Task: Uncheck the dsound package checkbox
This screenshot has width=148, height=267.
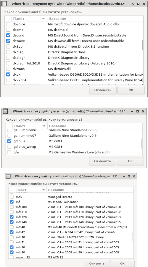Action: [x=8, y=35]
